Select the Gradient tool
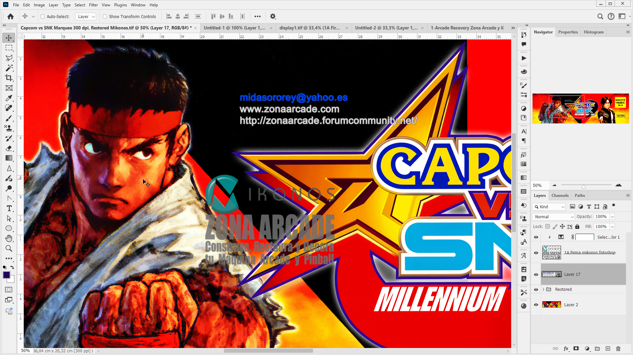The width and height of the screenshot is (633, 355). 9,158
